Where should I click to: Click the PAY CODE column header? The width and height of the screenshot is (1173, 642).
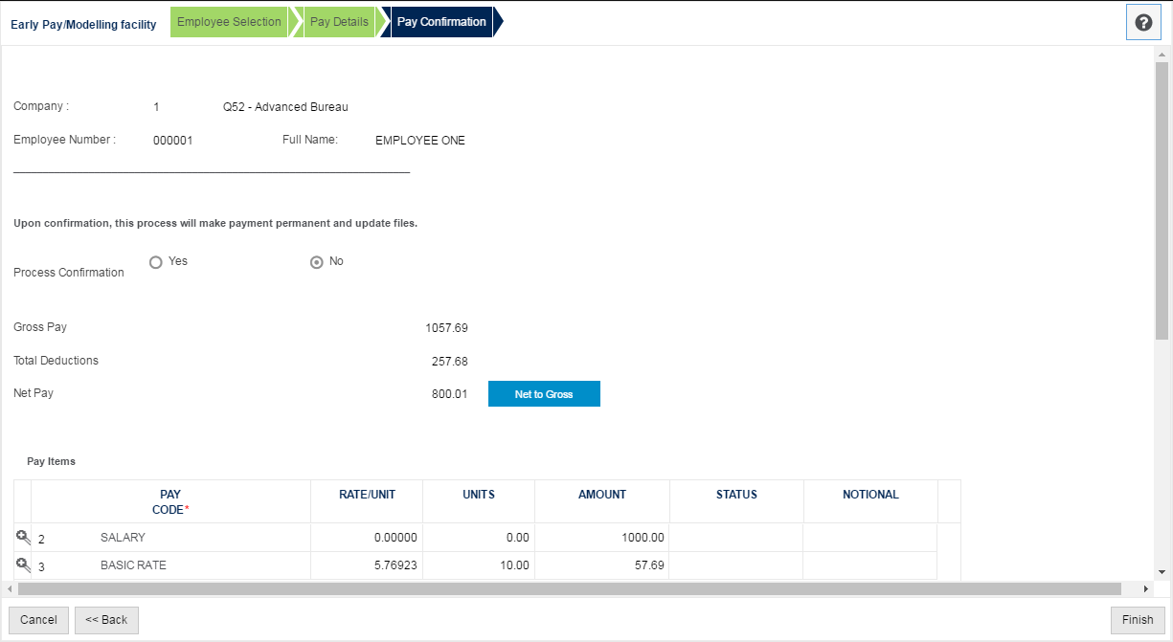tap(169, 501)
